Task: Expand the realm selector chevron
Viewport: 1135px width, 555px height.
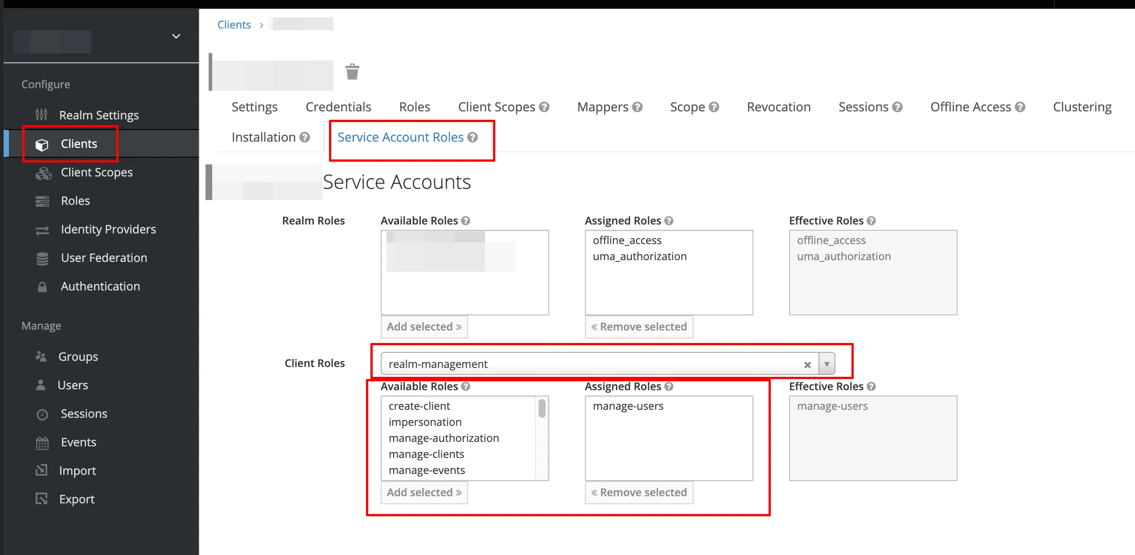Action: pos(176,36)
